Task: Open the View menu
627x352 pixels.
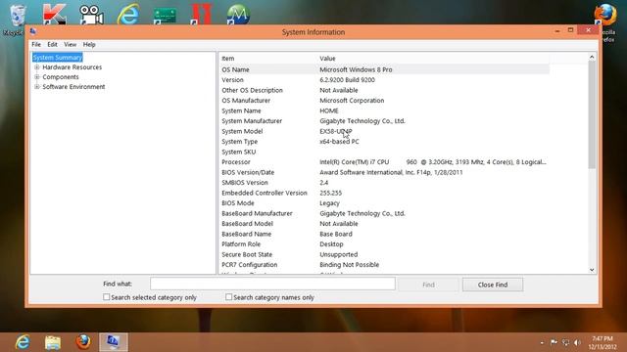Action: (70, 44)
